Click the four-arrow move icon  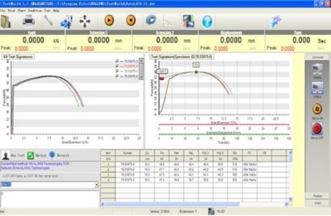pyautogui.click(x=84, y=21)
